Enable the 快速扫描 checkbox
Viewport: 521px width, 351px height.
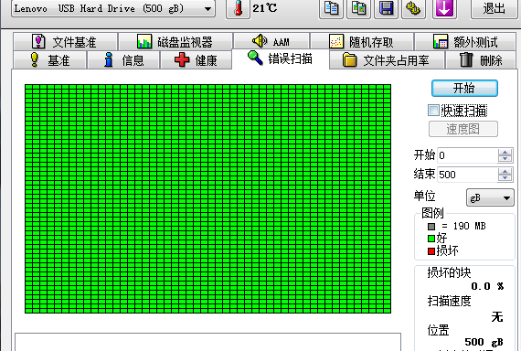tap(433, 111)
